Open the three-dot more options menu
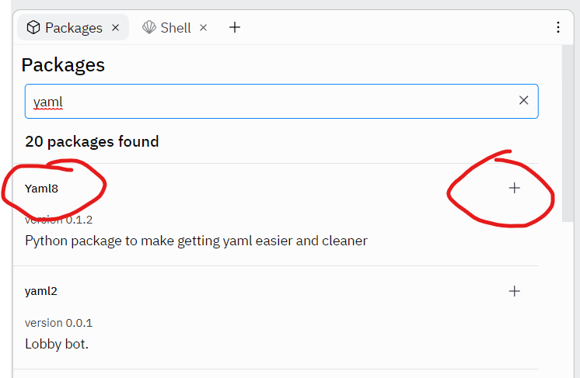The height and width of the screenshot is (378, 580). click(558, 28)
